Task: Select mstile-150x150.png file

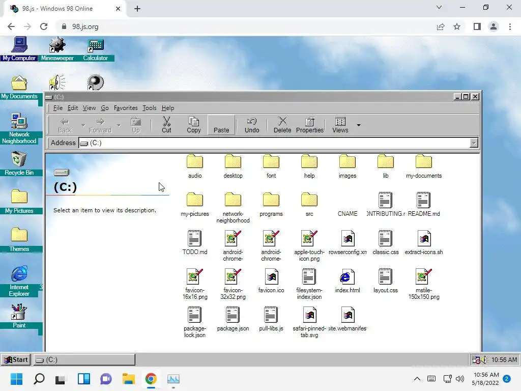Action: tap(424, 284)
